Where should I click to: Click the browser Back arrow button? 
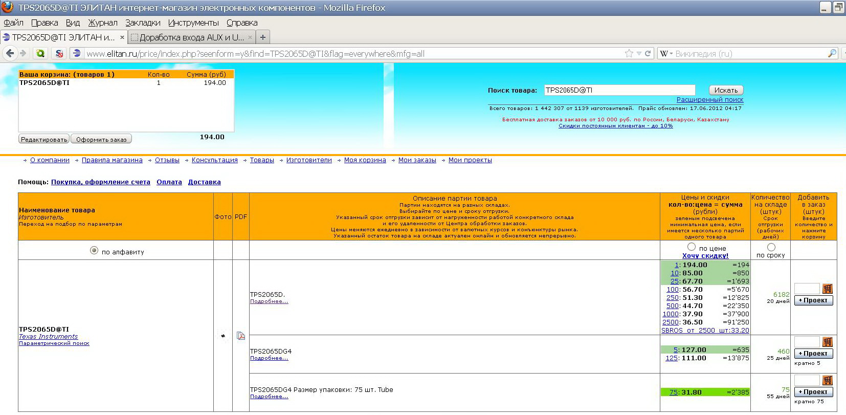(x=10, y=53)
